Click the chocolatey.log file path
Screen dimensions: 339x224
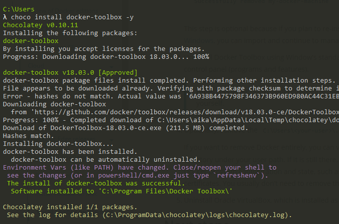click(197, 215)
